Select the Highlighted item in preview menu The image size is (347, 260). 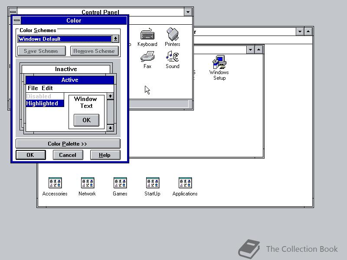45,103
